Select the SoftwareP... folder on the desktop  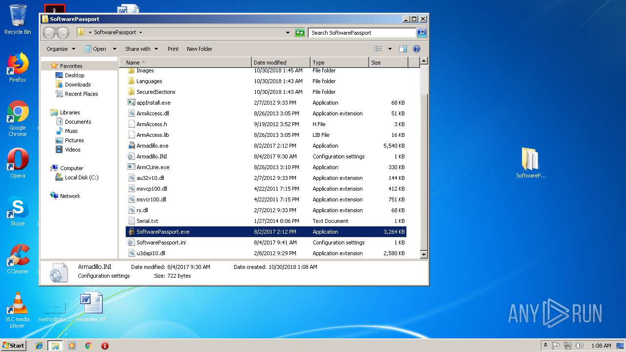(x=531, y=163)
